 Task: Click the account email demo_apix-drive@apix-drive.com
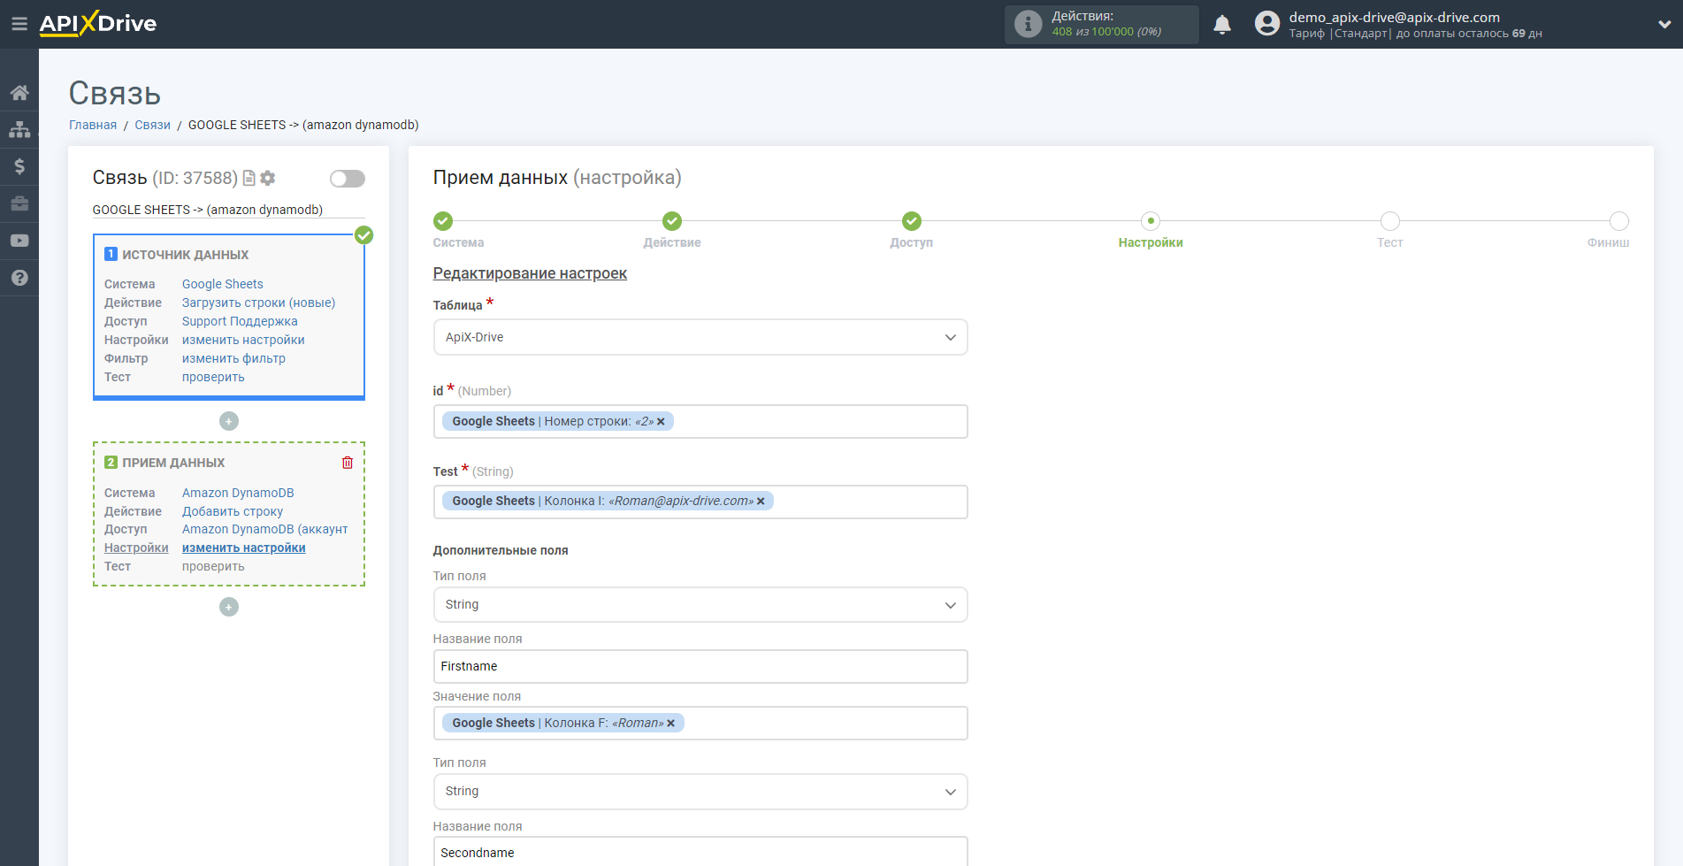(x=1394, y=17)
